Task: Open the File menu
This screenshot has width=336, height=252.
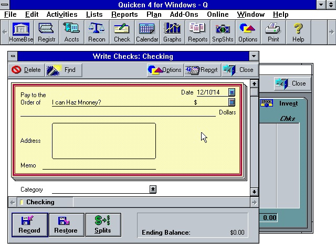Action: point(10,14)
